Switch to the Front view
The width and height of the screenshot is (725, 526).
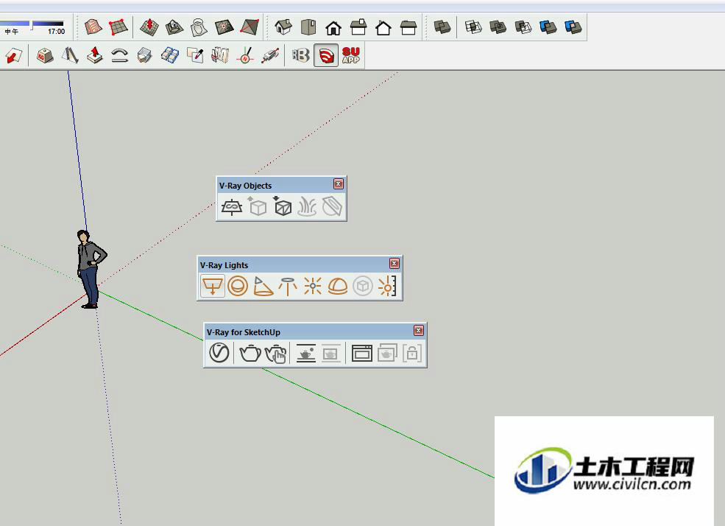coord(333,28)
